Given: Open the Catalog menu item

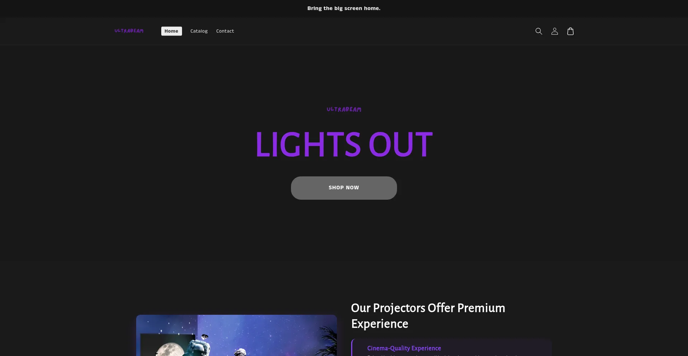Looking at the screenshot, I should click(x=199, y=31).
